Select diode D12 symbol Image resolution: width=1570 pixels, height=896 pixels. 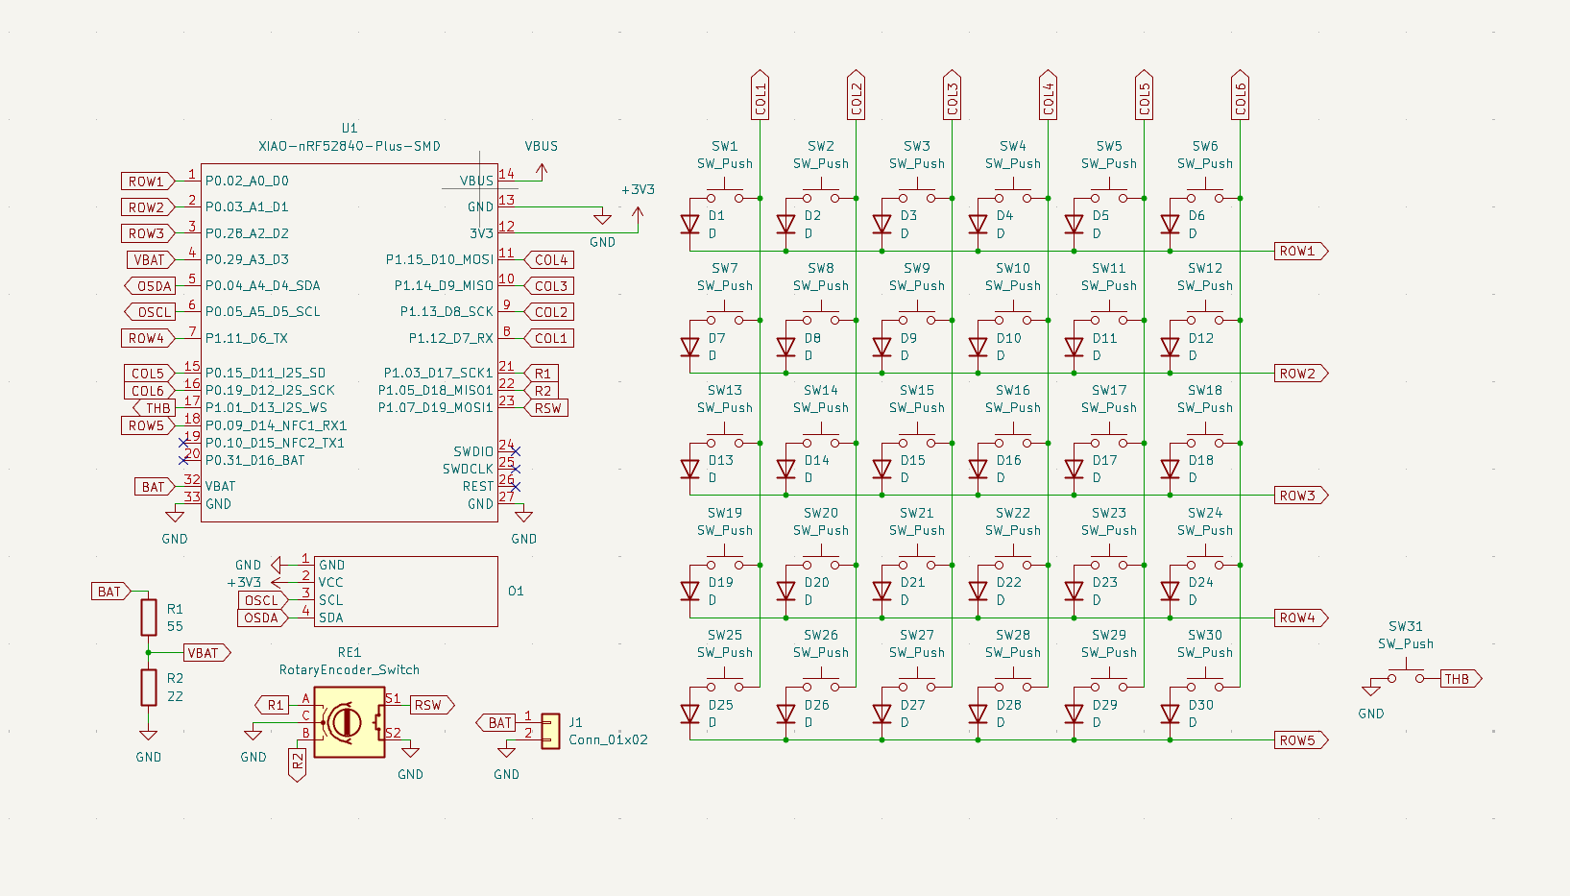(1170, 347)
